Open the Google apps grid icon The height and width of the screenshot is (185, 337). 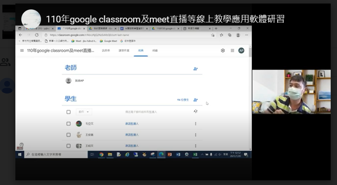232,51
